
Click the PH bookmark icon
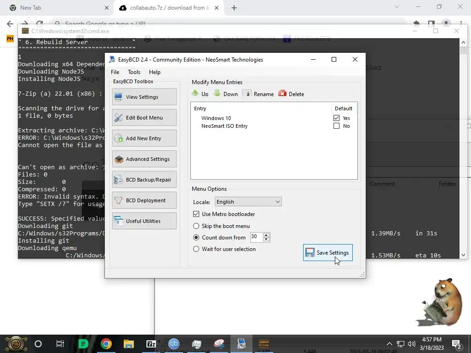[x=10, y=39]
